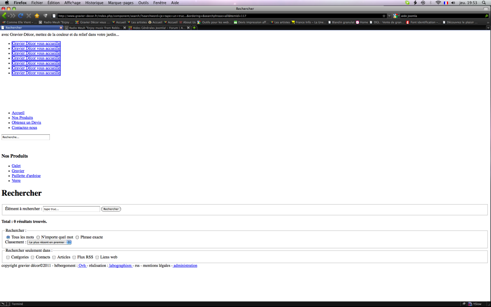Click the green search magnifier in search bar
This screenshot has height=307, width=491.
pos(487,16)
